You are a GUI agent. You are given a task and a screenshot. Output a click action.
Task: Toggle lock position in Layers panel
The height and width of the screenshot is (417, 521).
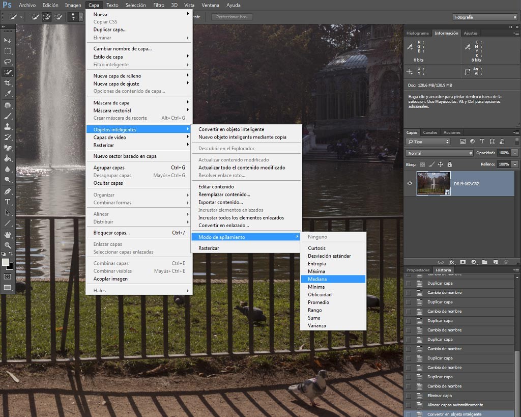coord(440,164)
